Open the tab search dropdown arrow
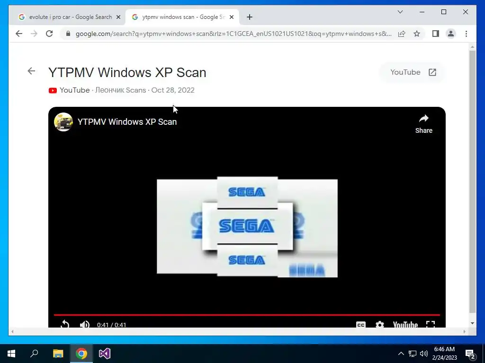This screenshot has width=485, height=363. coord(400,12)
